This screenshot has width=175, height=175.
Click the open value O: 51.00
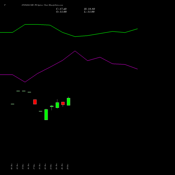coord(61,12)
